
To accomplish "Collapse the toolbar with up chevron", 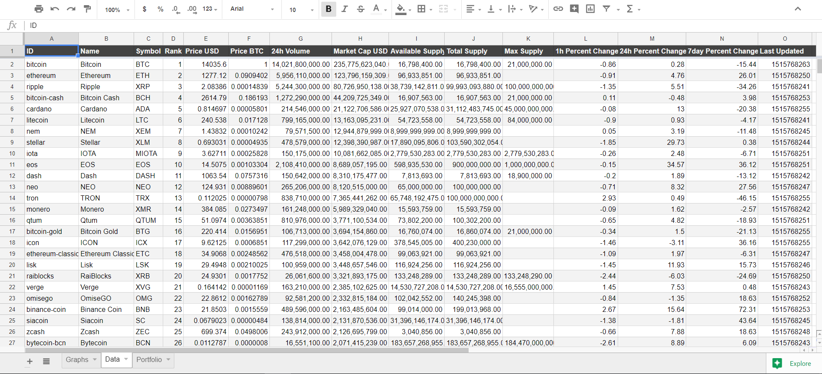I will pos(798,9).
